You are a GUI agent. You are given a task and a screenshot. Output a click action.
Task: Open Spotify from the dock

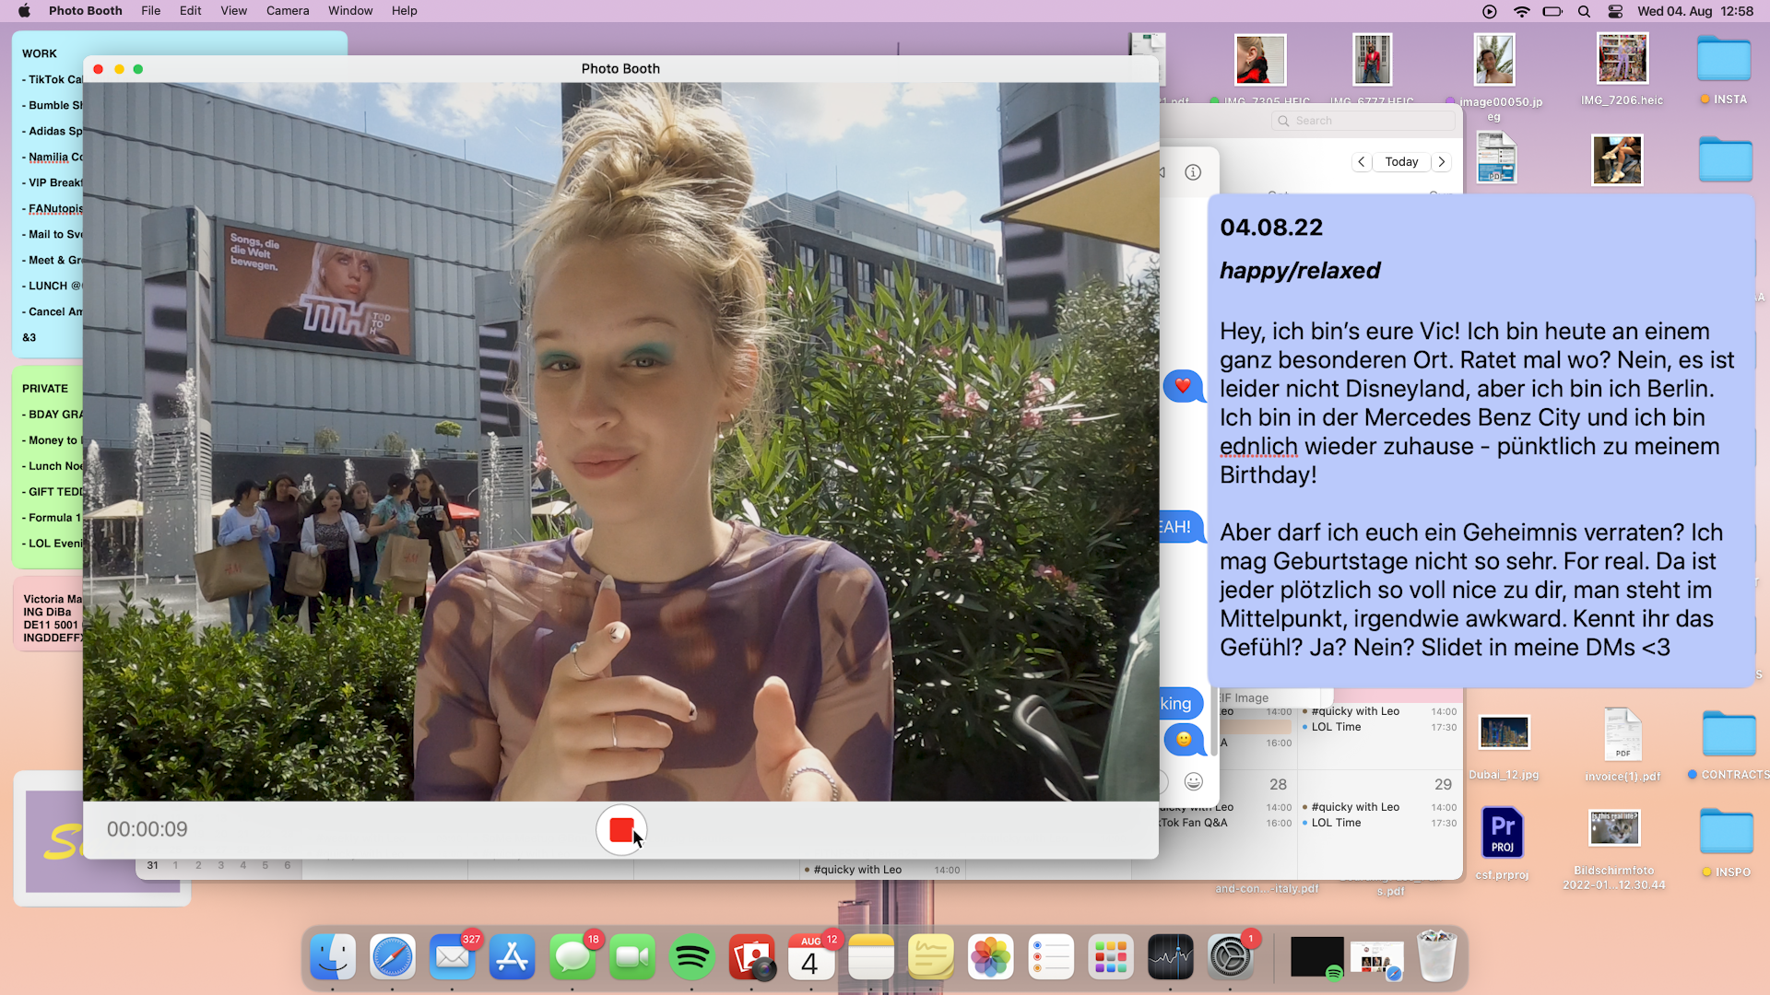point(691,957)
